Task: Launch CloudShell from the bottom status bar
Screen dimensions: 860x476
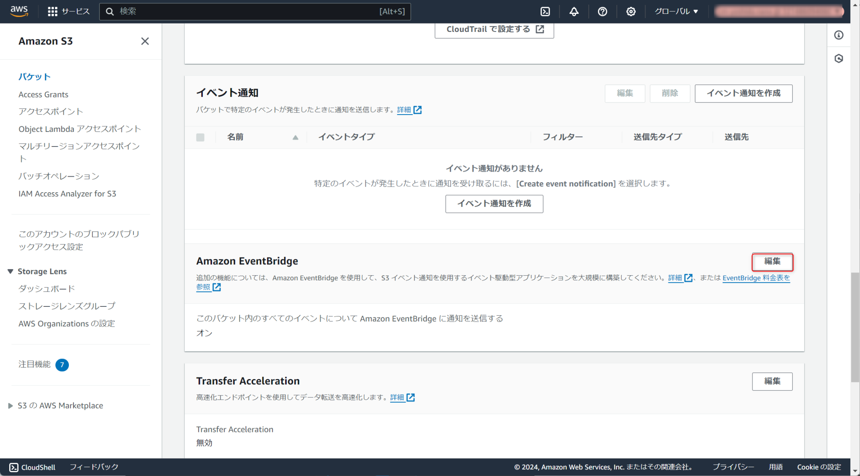Action: click(x=31, y=467)
